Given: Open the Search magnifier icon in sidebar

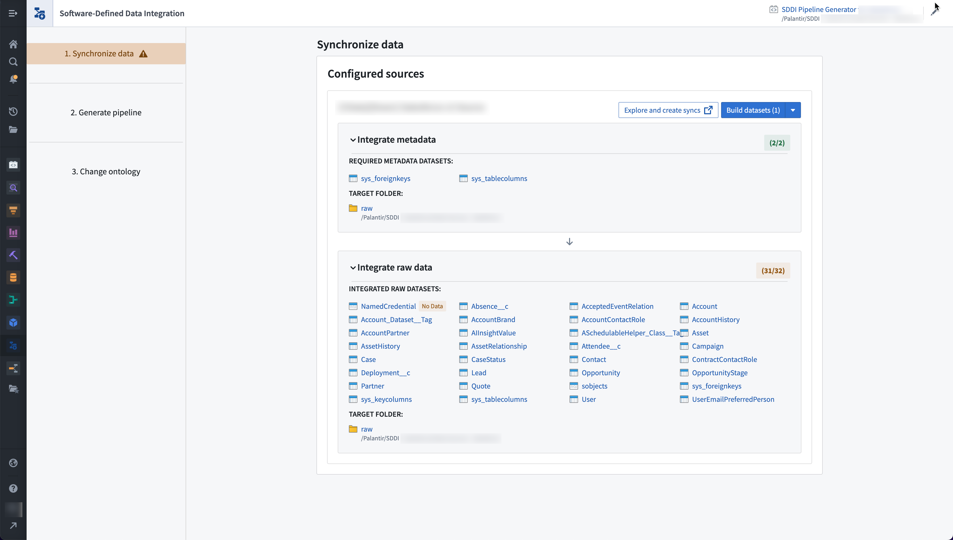Looking at the screenshot, I should point(13,62).
